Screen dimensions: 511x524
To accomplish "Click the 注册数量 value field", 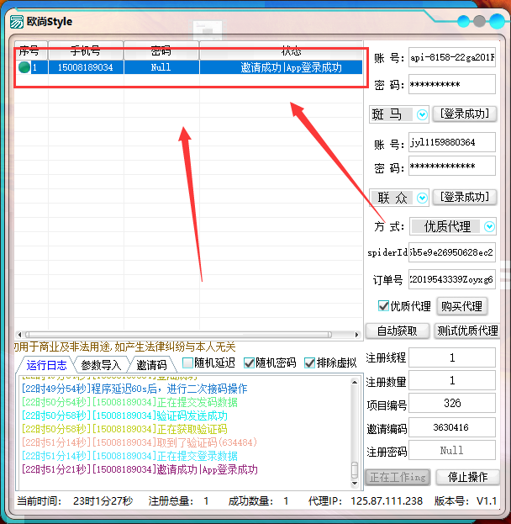I will point(452,380).
